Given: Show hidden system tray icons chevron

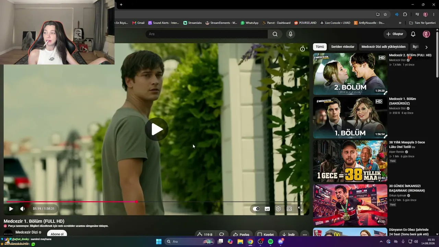Looking at the screenshot, I should 381,242.
